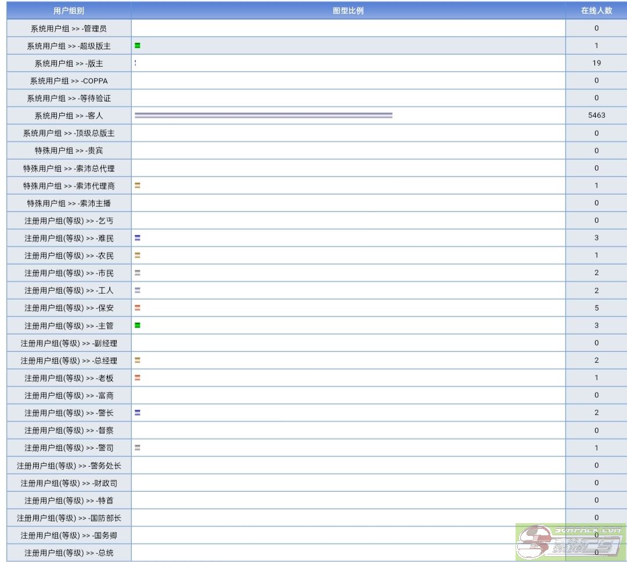Click the watermark logo in the bottom-right corner
Screen dimensions: 627x562
571,542
